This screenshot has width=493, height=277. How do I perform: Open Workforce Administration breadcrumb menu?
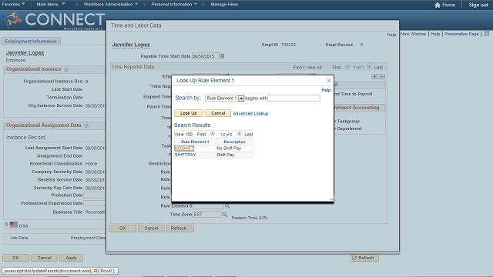point(111,5)
